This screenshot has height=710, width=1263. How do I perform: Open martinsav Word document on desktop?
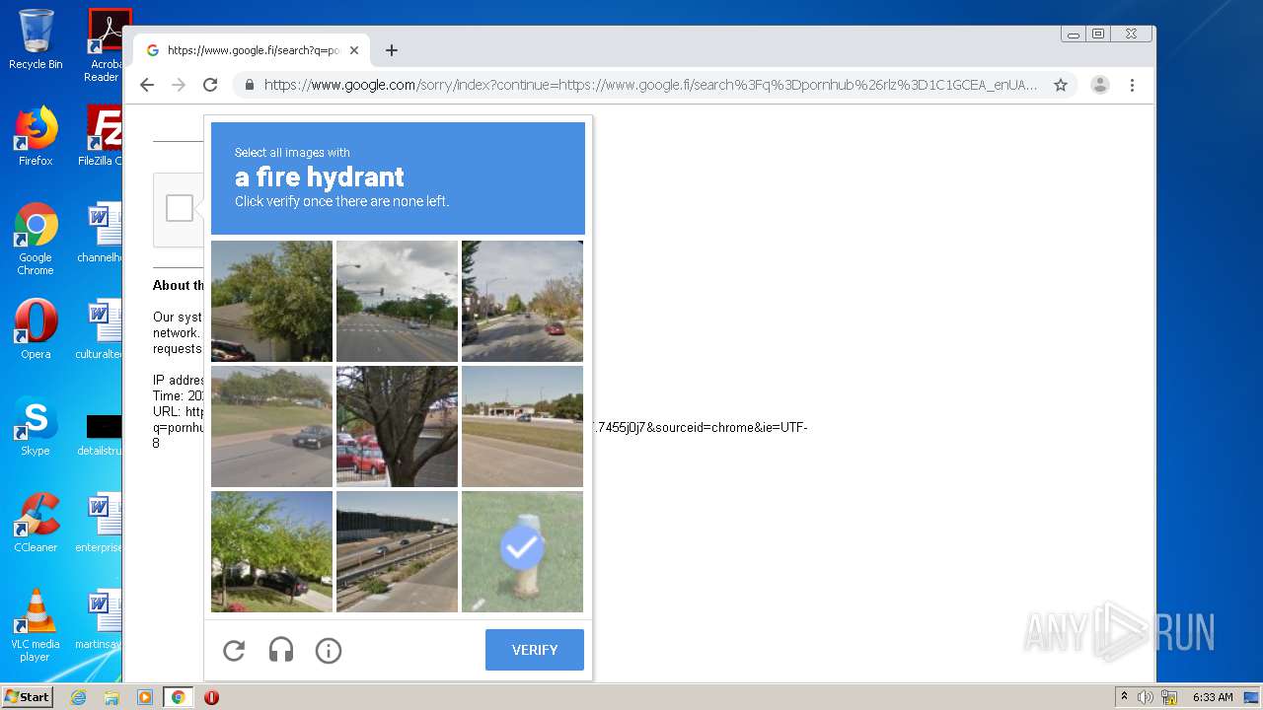[x=101, y=619]
